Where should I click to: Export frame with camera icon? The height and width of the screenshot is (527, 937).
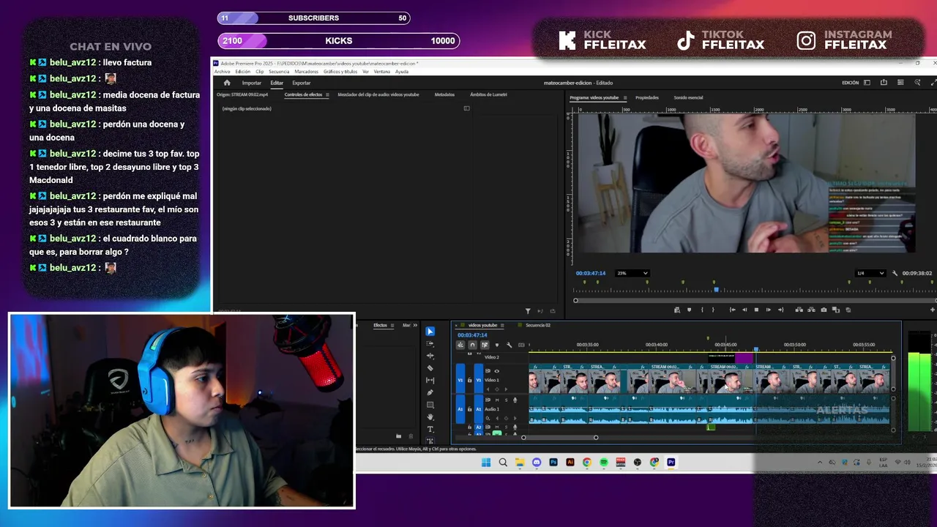pos(824,310)
